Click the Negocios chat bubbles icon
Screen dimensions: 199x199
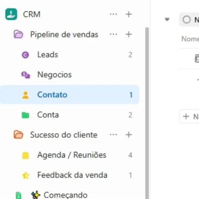(26, 75)
